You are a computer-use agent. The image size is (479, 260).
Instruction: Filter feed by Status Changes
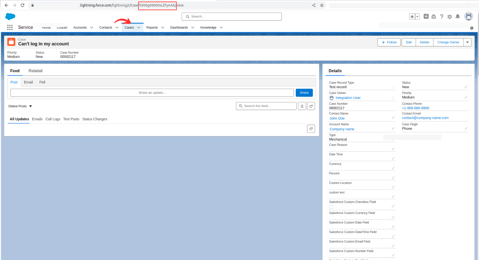click(x=95, y=119)
